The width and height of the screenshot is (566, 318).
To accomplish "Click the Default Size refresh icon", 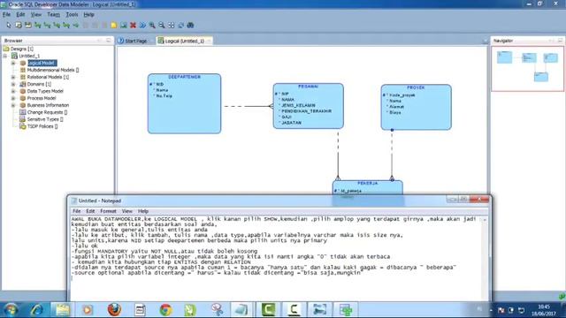I will coord(180,26).
